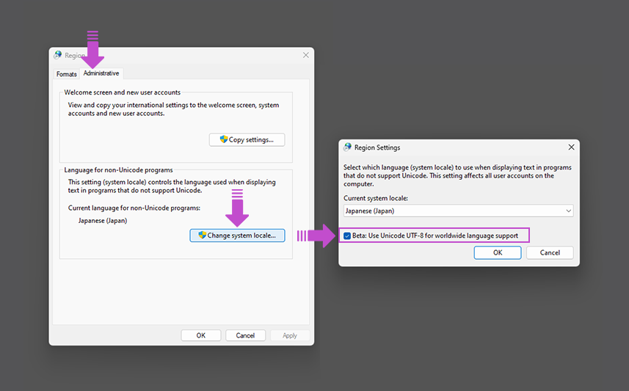Click the Region Settings title bar
Screen dimensions: 629x391
[455, 147]
